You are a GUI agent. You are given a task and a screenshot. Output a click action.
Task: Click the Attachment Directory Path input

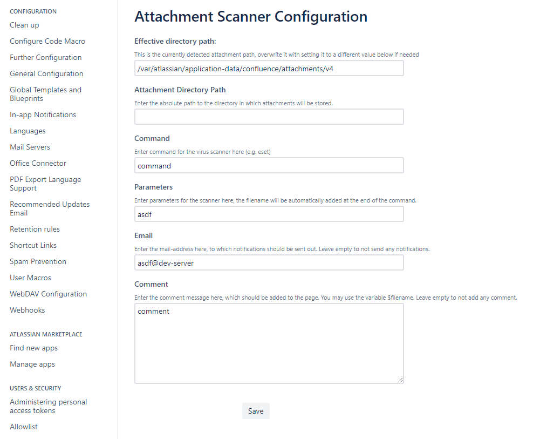(x=269, y=117)
